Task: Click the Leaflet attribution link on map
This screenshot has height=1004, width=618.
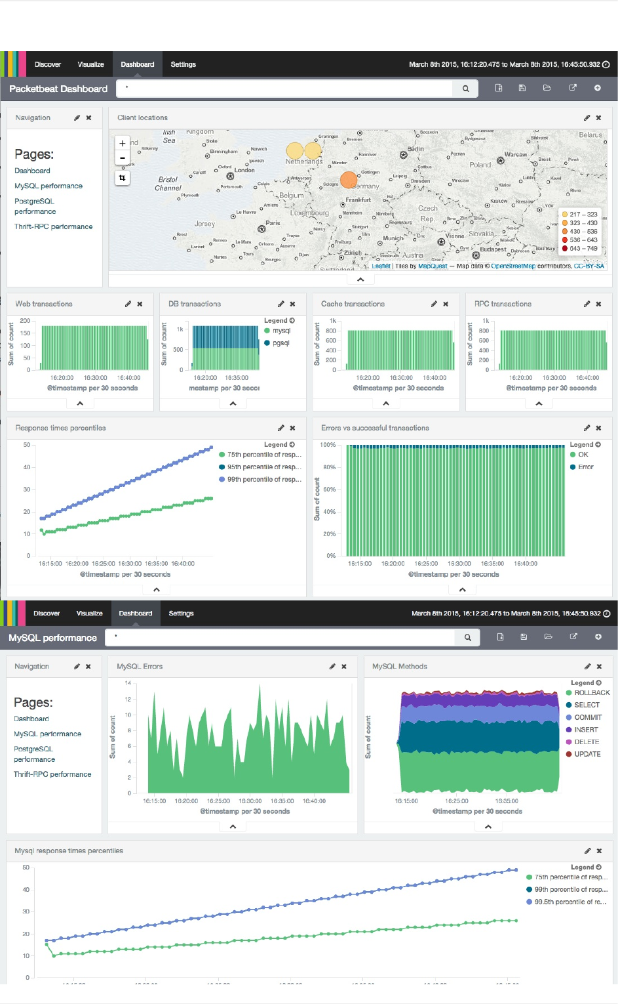Action: 381,266
